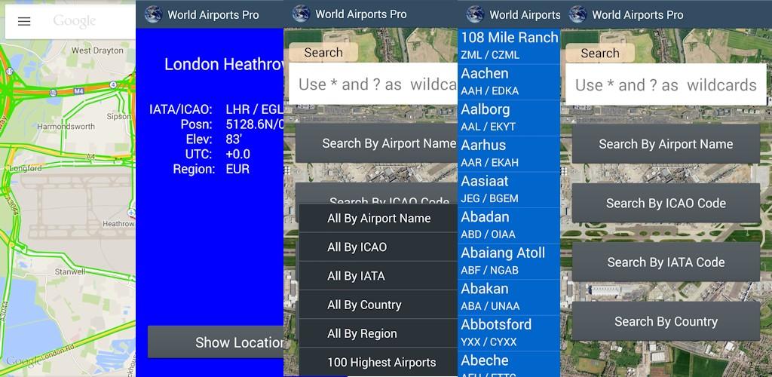The image size is (772, 377).
Task: Choose All By Country menu entry
Action: pos(378,305)
